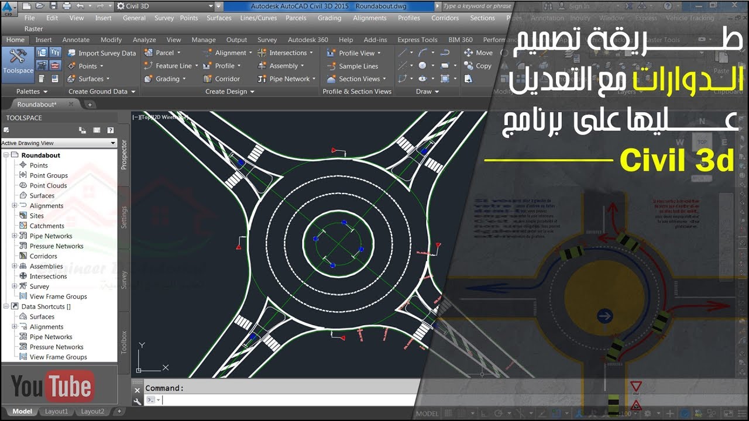This screenshot has width=749, height=421.
Task: Select the Line tool in the Draw panel
Action: 403,53
